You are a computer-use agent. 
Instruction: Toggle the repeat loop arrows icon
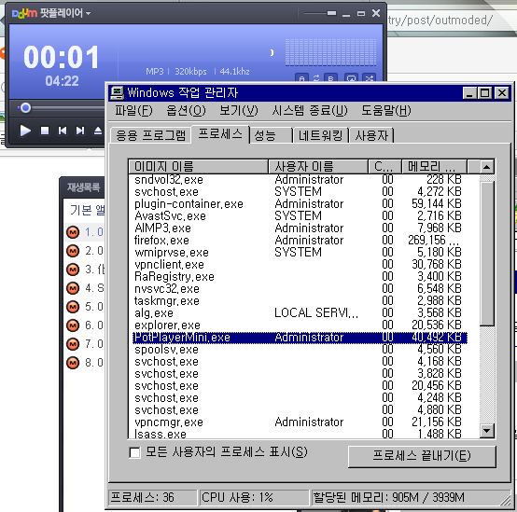tap(316, 78)
